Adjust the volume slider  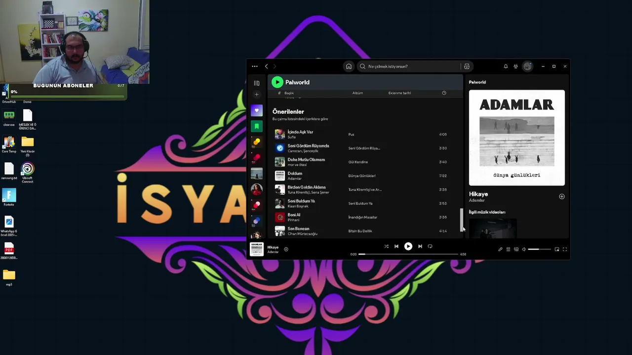pyautogui.click(x=539, y=249)
